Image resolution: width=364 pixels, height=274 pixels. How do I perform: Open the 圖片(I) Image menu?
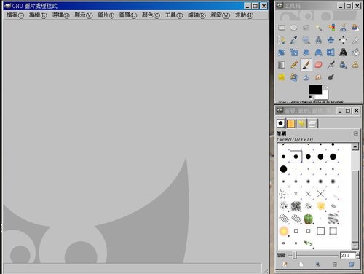pyautogui.click(x=106, y=15)
